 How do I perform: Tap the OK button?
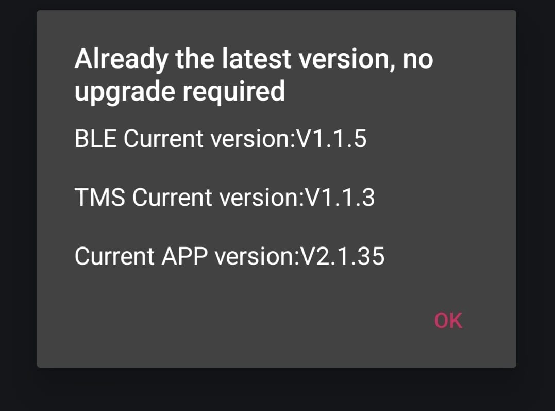point(448,321)
